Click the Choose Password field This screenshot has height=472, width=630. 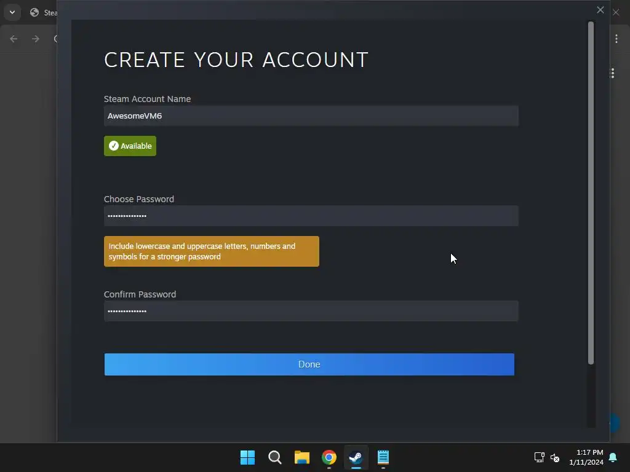click(x=311, y=216)
